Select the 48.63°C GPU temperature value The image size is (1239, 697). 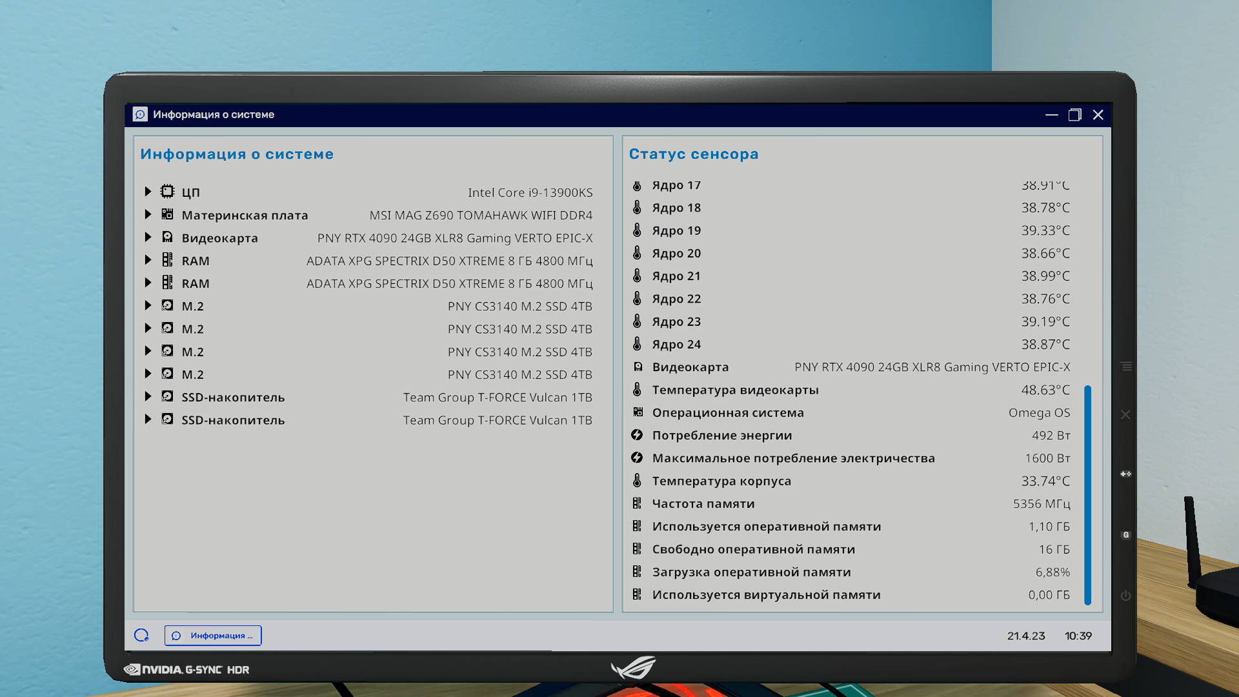pyautogui.click(x=1045, y=390)
